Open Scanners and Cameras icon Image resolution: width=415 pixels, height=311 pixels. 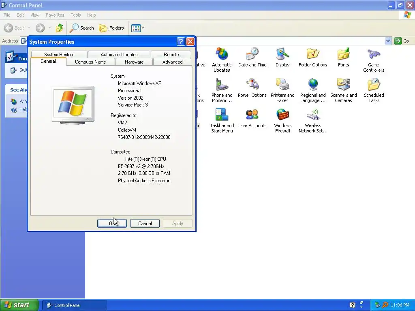343,90
